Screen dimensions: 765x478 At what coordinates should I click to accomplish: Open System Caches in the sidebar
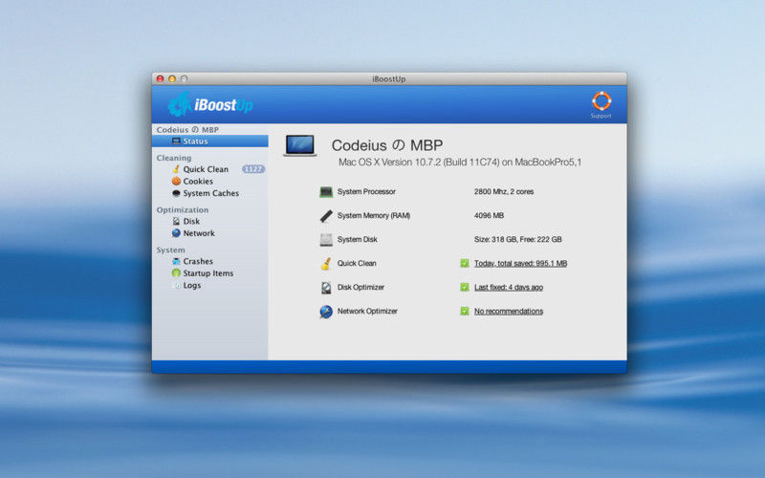210,193
